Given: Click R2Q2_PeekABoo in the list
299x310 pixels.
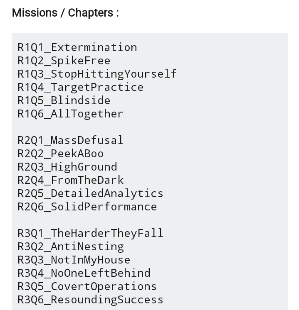Looking at the screenshot, I should (x=61, y=154).
